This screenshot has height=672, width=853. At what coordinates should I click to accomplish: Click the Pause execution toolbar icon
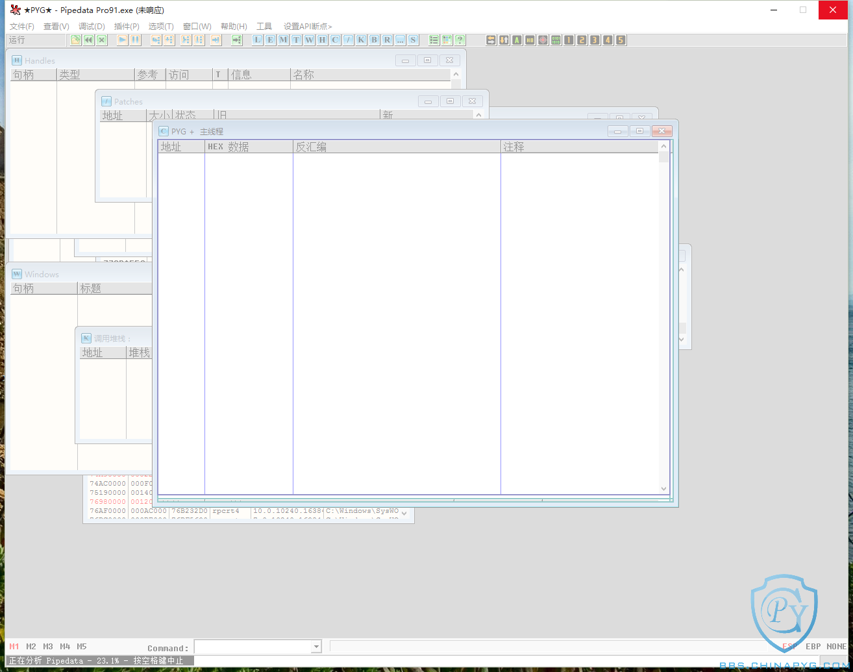pos(135,40)
